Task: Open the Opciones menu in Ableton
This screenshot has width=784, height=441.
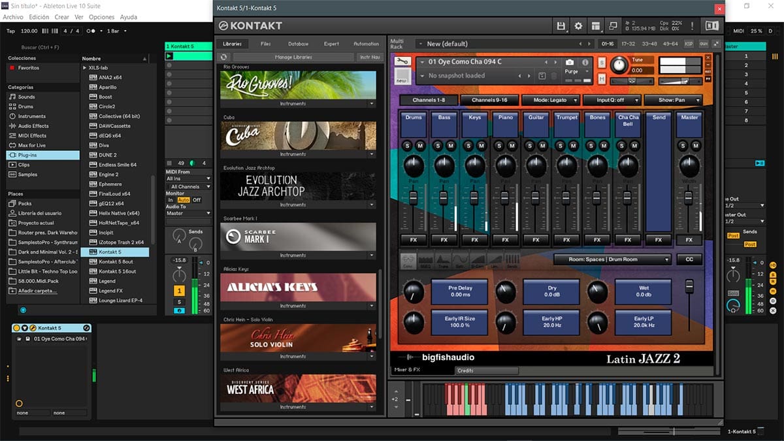Action: tap(101, 17)
